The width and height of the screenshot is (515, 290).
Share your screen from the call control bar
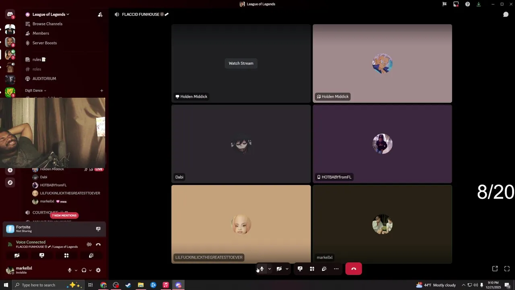[300, 269]
